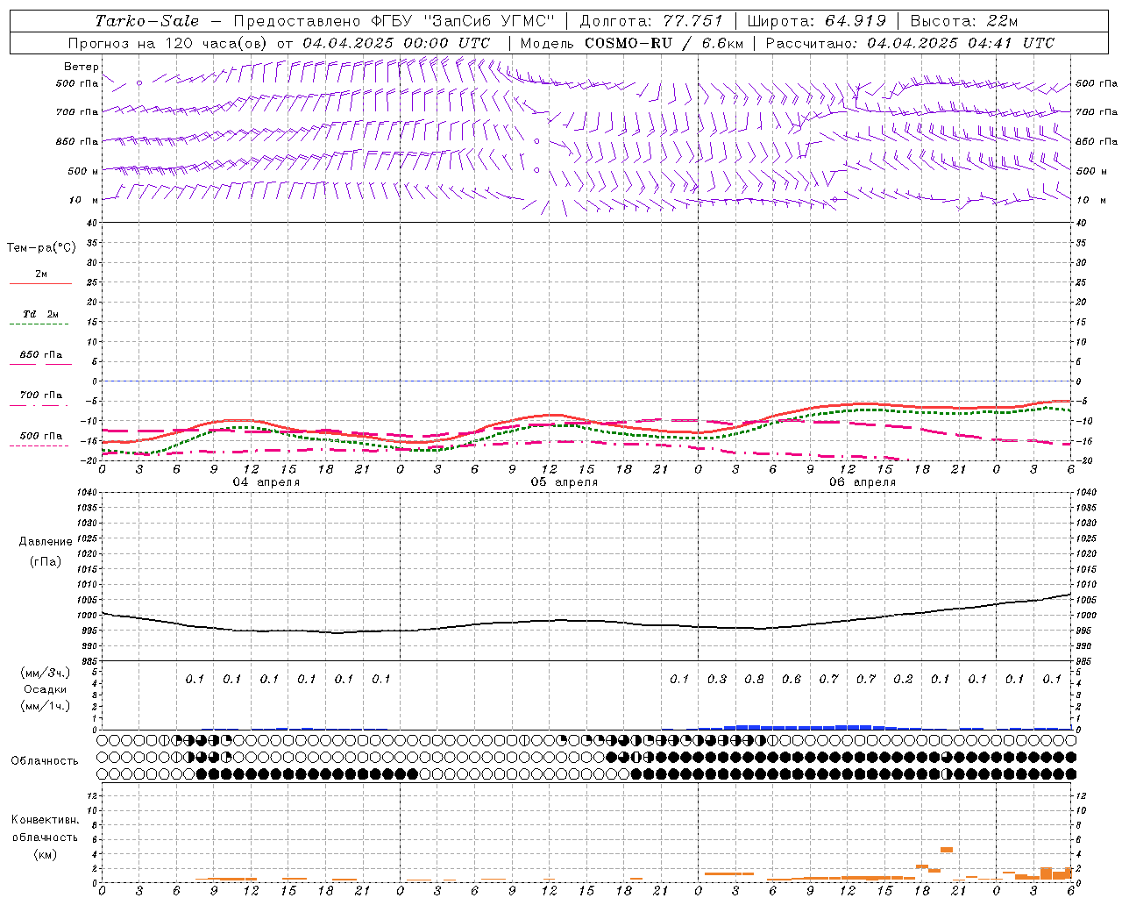Click the Давление panel label
This screenshot has height=898, width=1122.
pyautogui.click(x=46, y=542)
